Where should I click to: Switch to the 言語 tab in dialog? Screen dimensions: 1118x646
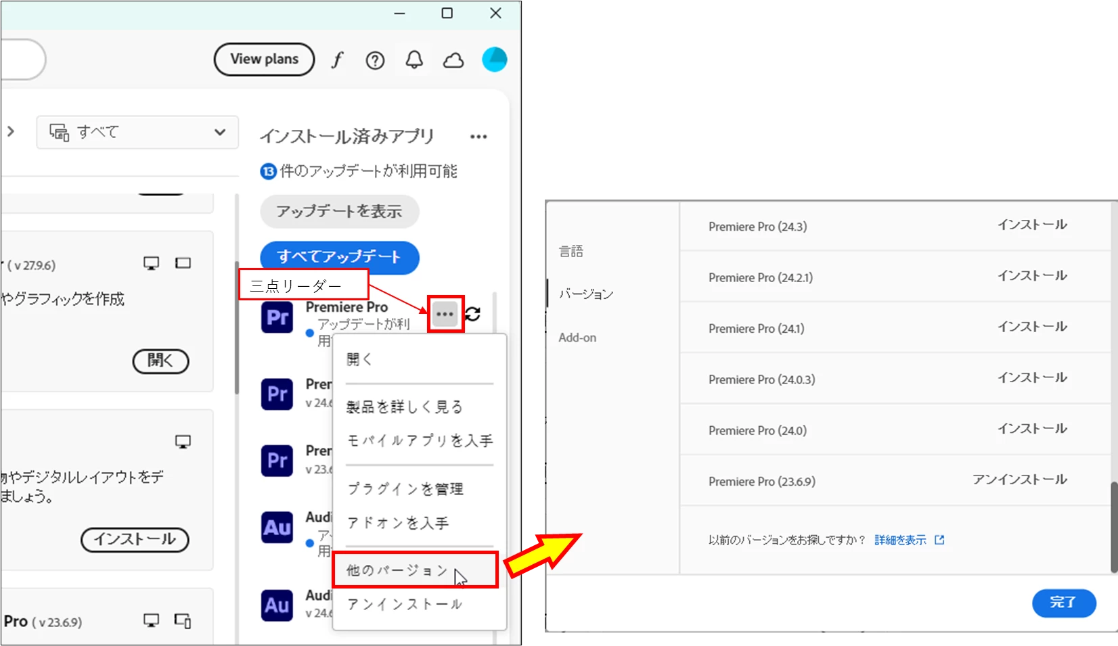[x=571, y=252]
